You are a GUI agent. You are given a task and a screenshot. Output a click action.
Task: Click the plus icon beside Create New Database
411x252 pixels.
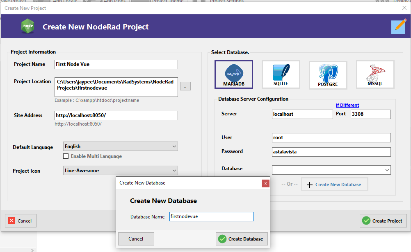click(x=310, y=184)
